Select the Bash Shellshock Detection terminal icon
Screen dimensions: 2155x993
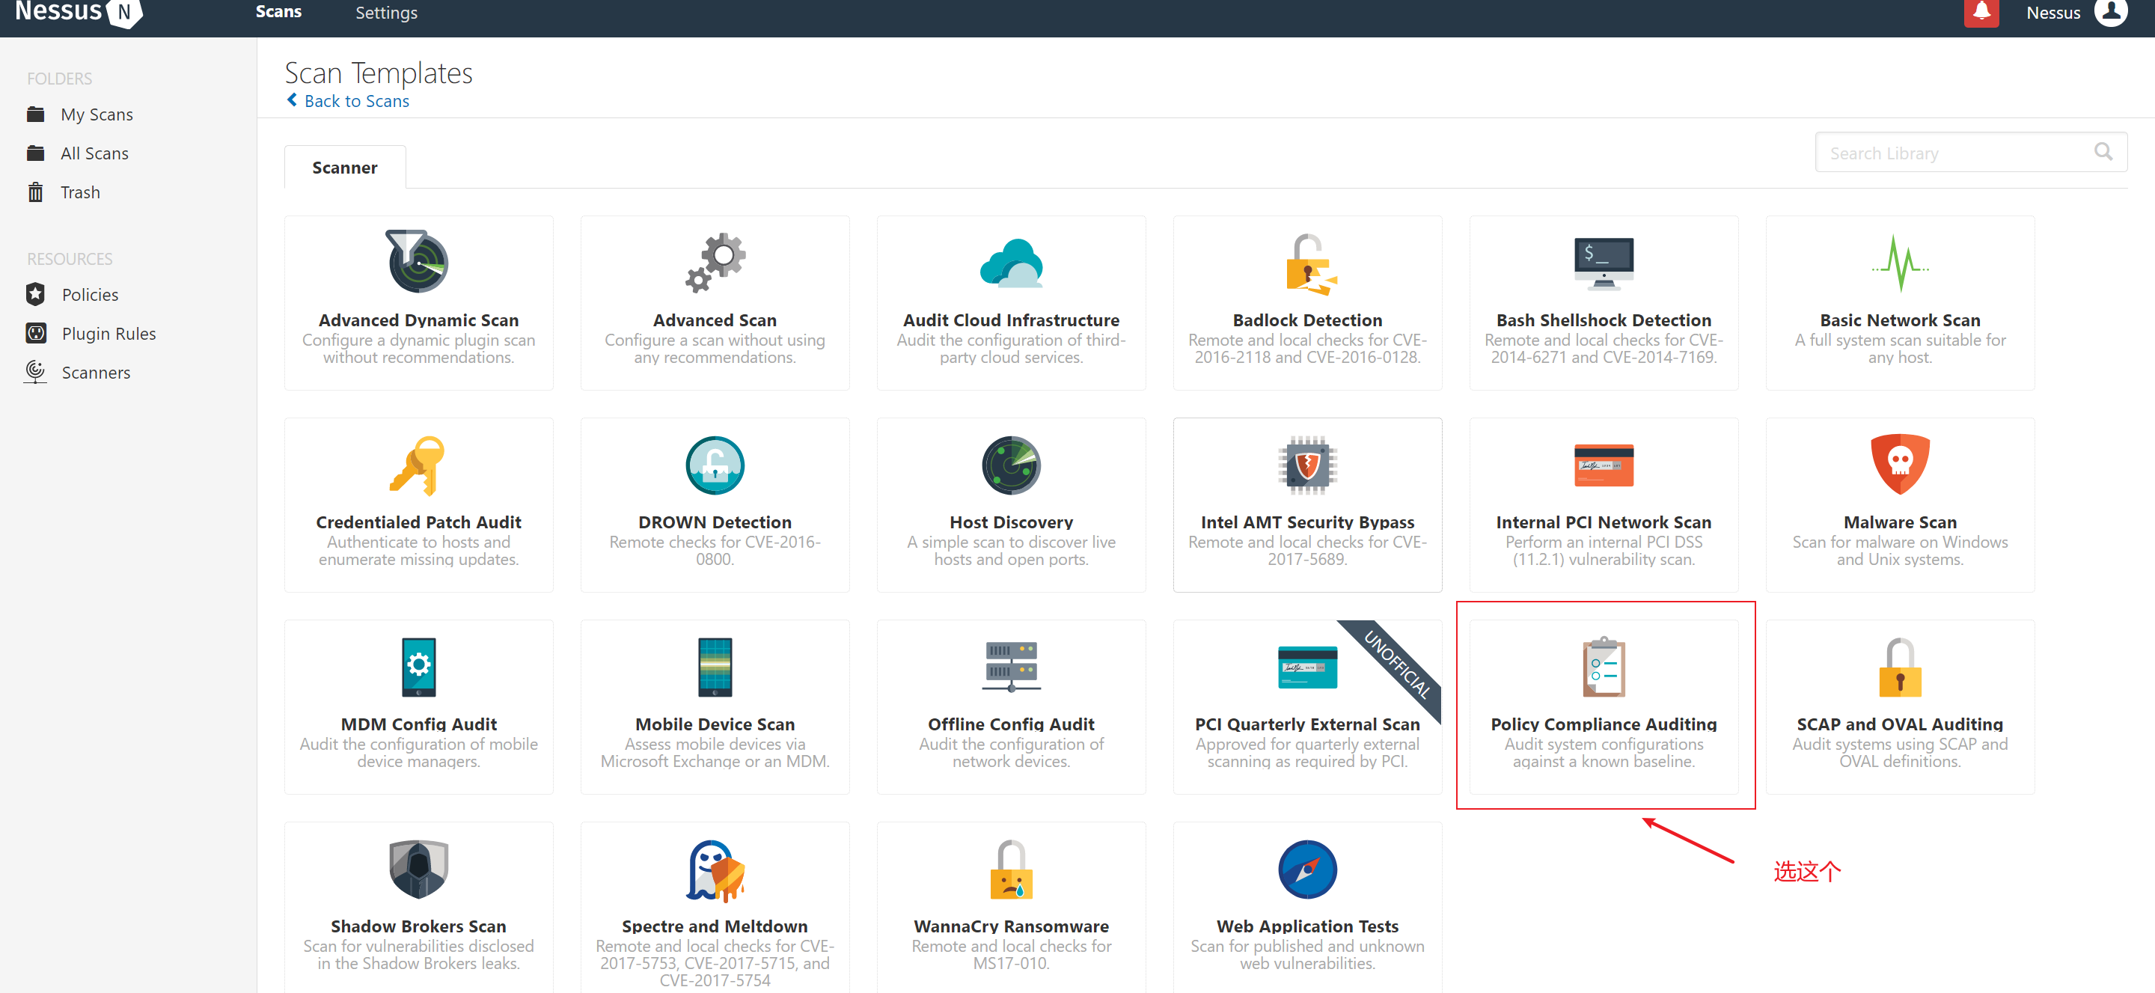(x=1604, y=263)
